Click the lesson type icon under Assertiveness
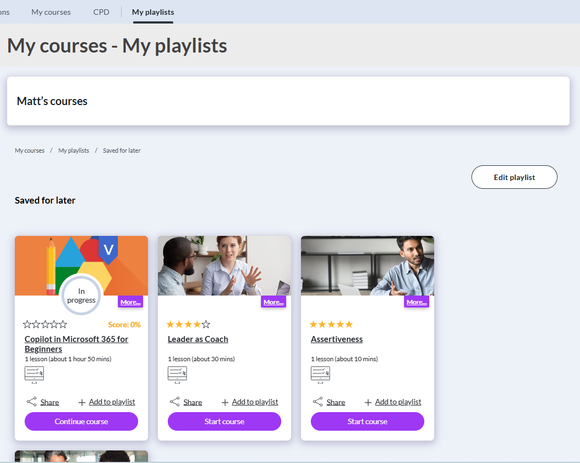 point(320,375)
